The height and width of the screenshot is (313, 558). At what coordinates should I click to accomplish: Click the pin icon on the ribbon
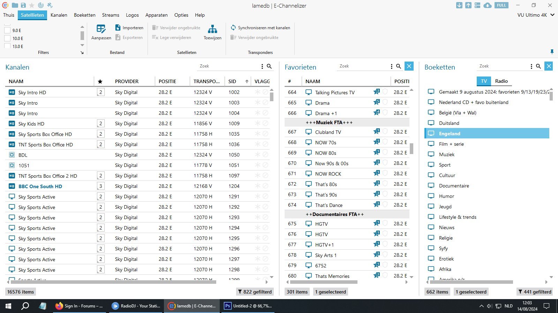pyautogui.click(x=552, y=52)
